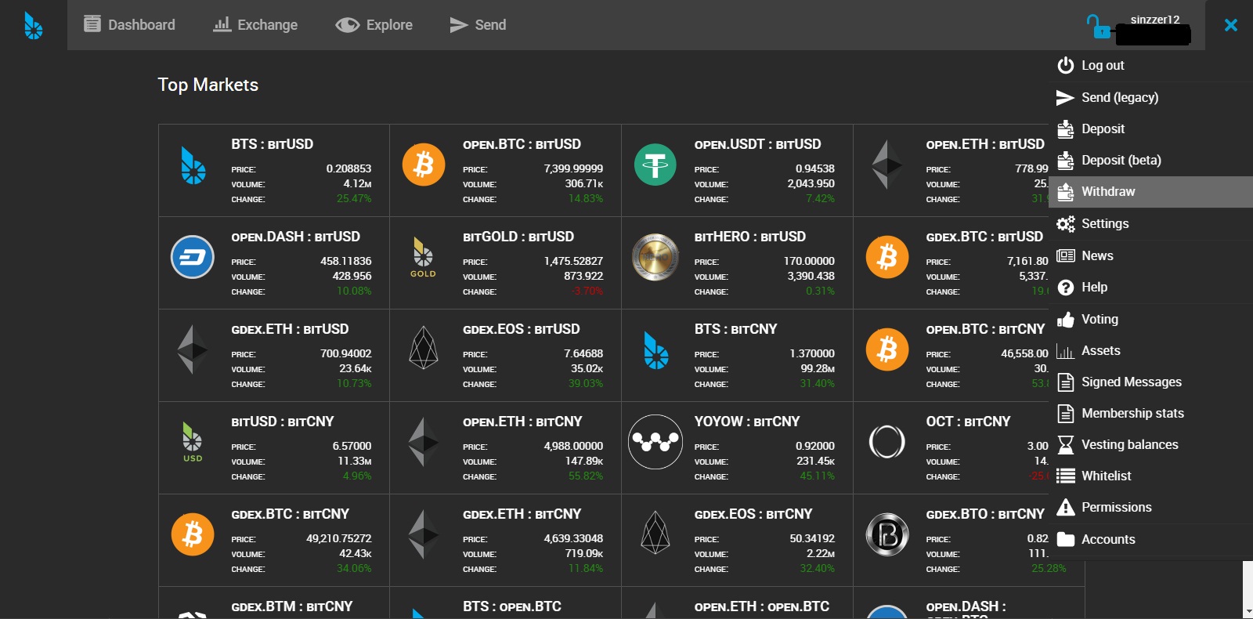Click the Dash logo for OPEN.DASH : bitUSD
The width and height of the screenshot is (1253, 619).
(x=193, y=257)
